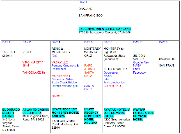Click NASA in the Day 7 column
Screen dimensions: 181x134
click(137, 66)
